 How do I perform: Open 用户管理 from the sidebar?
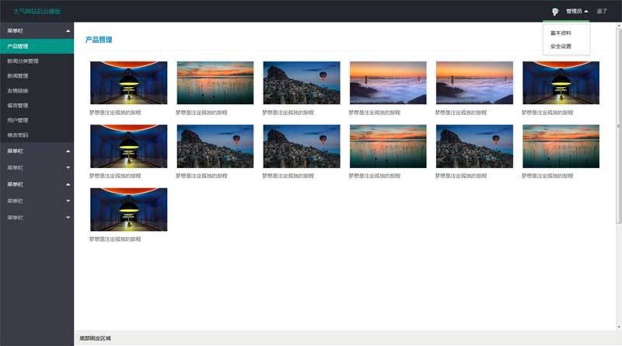[18, 121]
